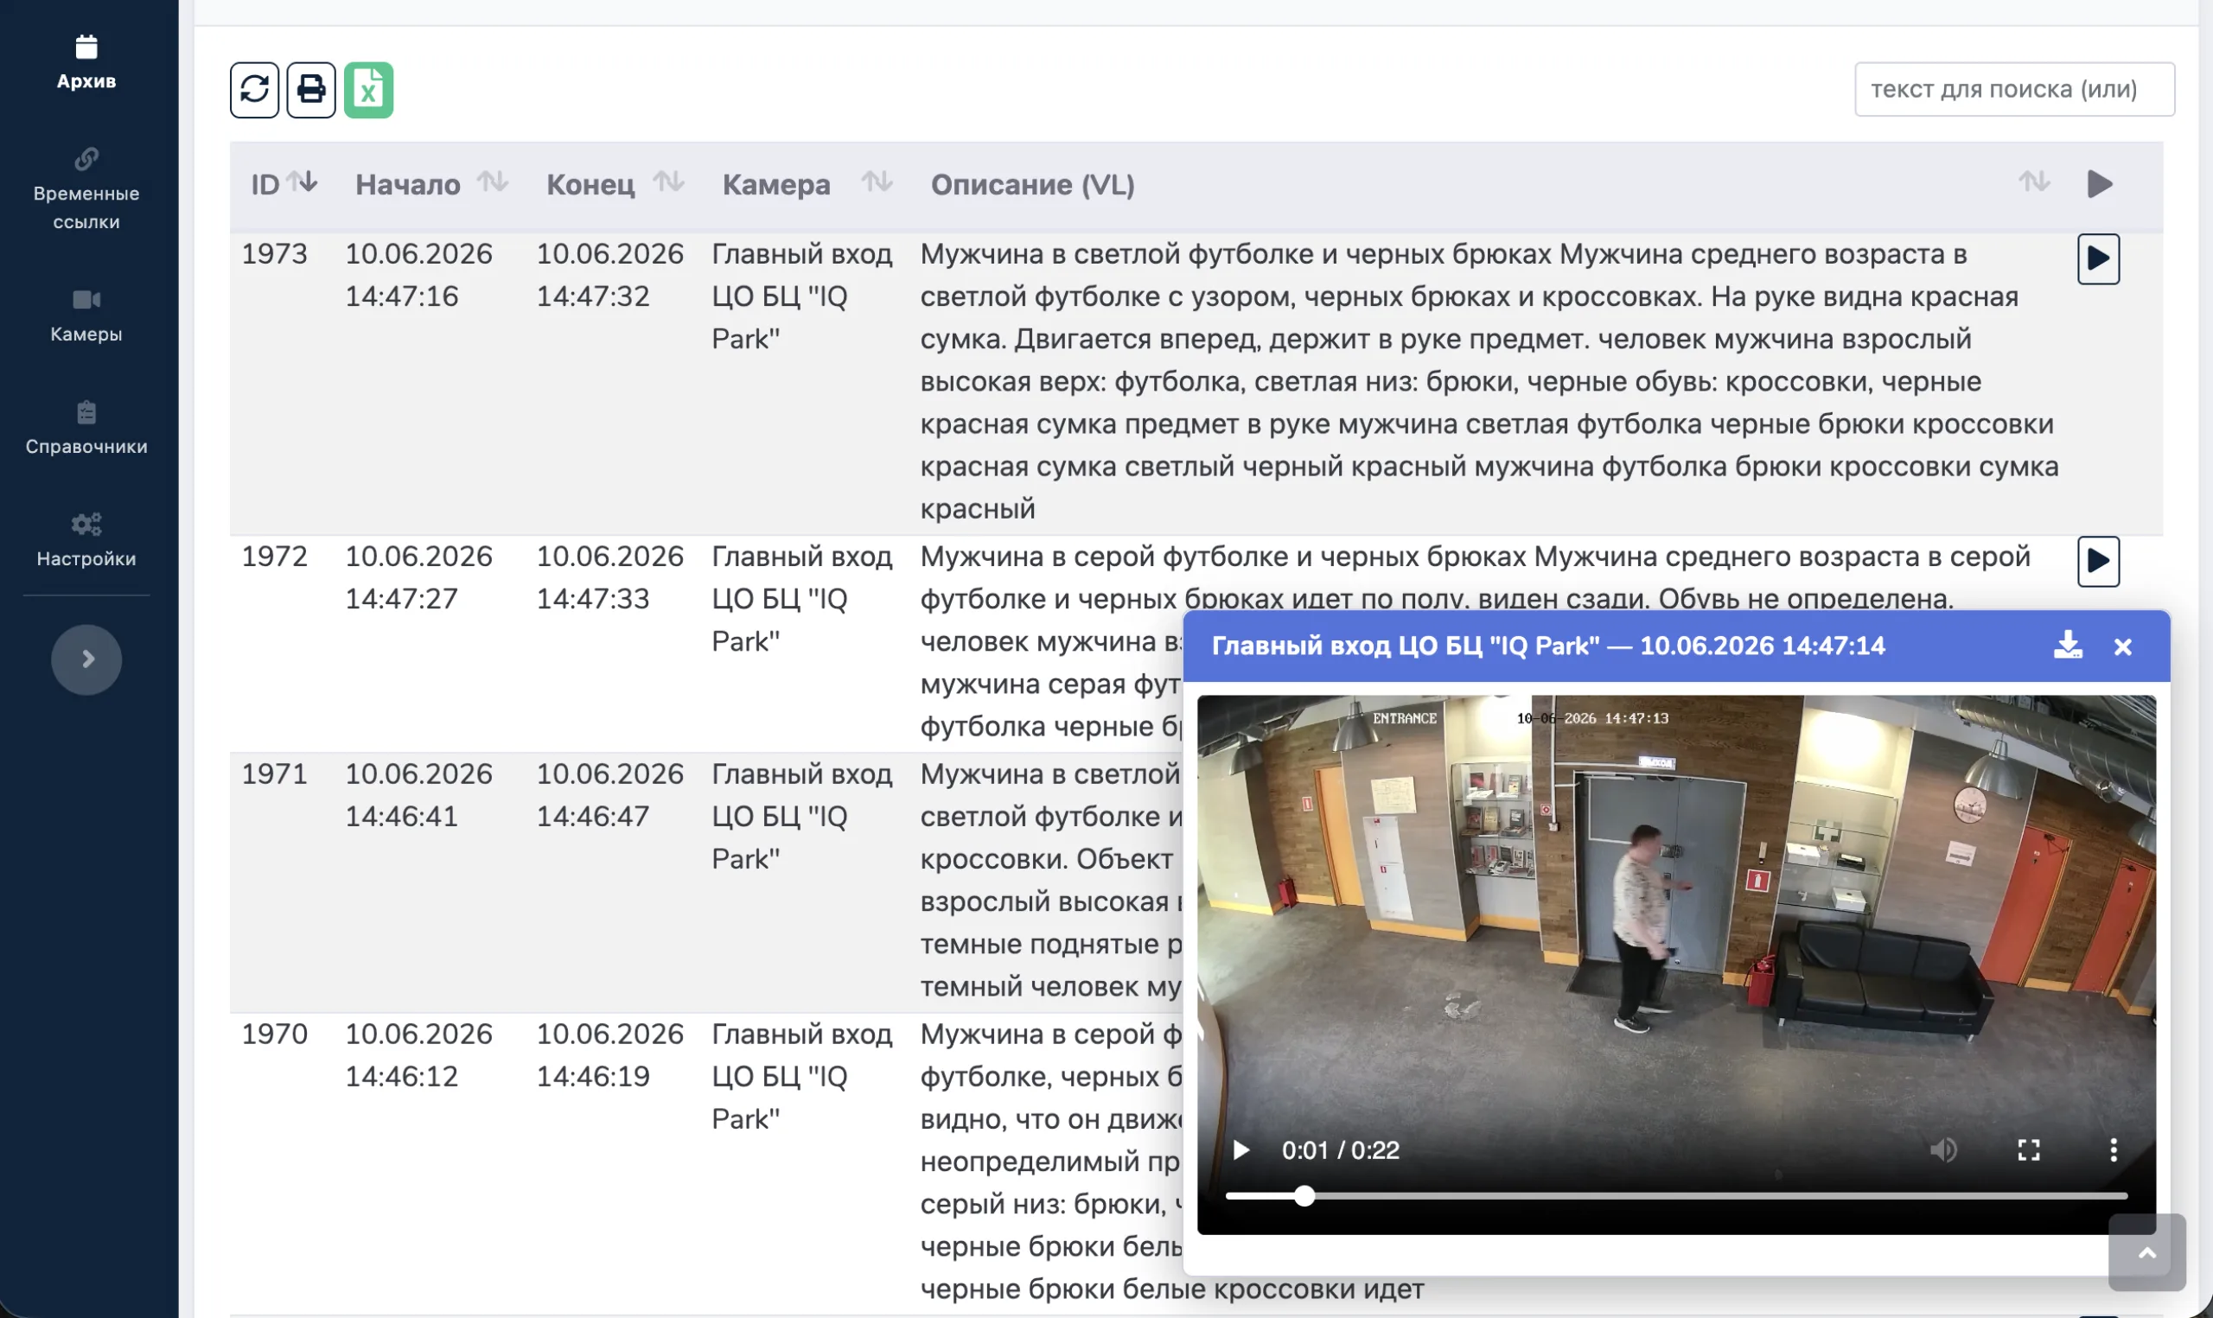Sort by Камера column
2213x1318 pixels.
pyautogui.click(x=877, y=182)
